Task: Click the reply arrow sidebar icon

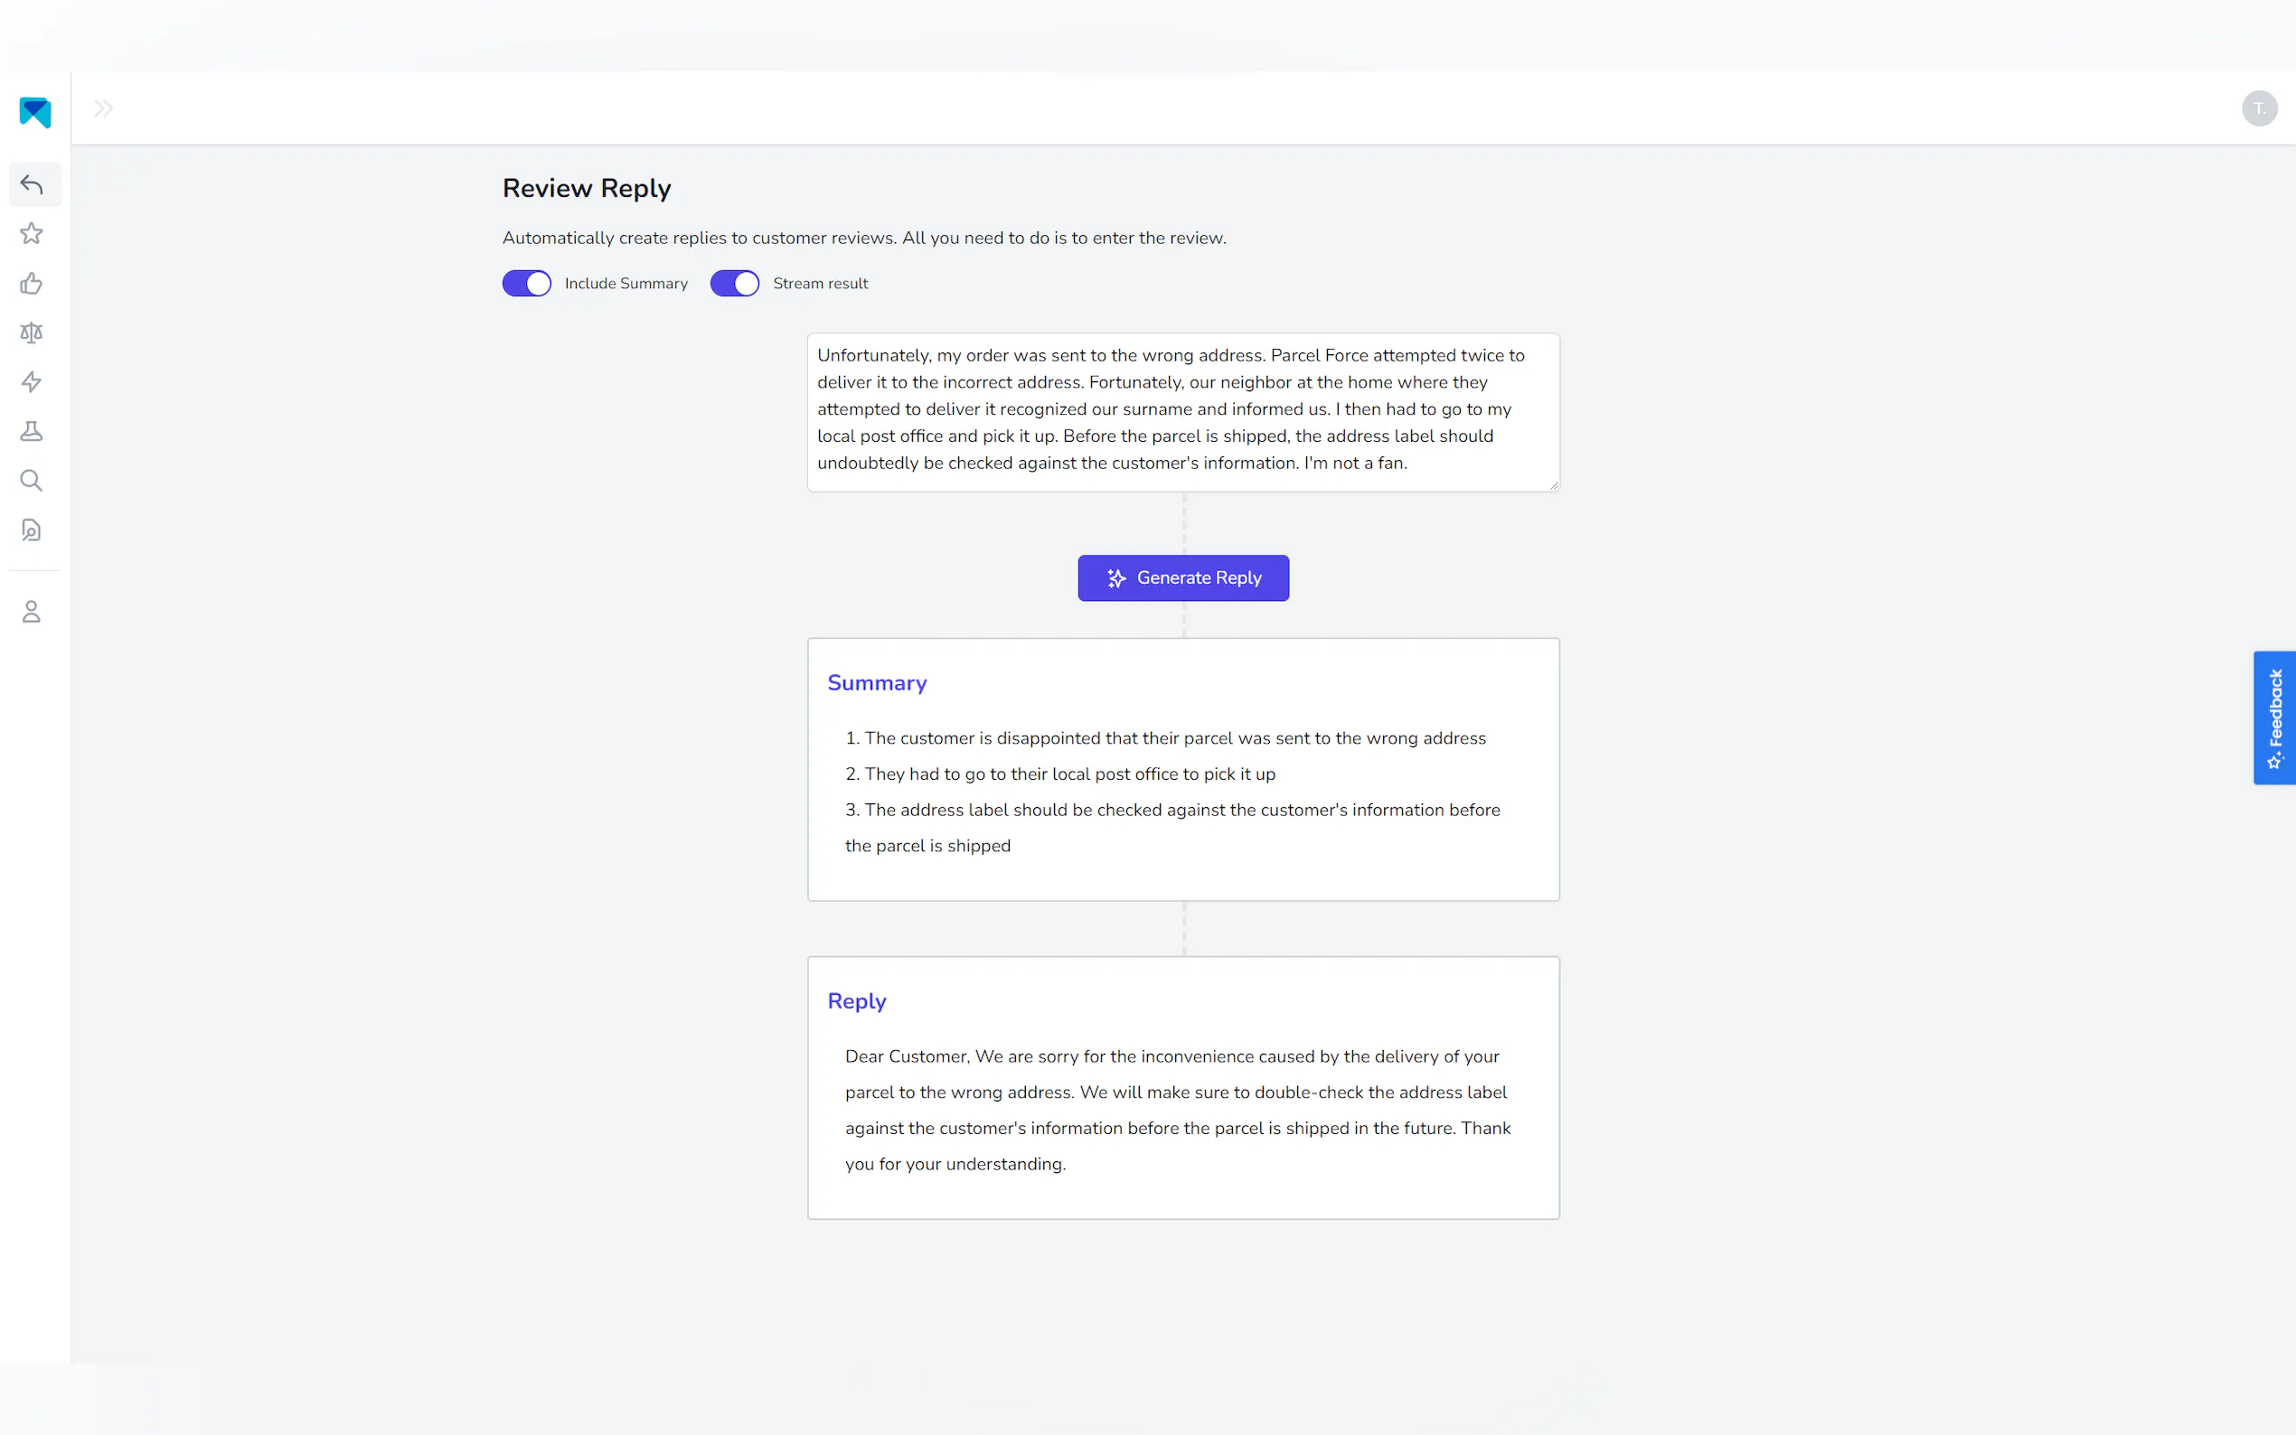Action: click(x=32, y=184)
